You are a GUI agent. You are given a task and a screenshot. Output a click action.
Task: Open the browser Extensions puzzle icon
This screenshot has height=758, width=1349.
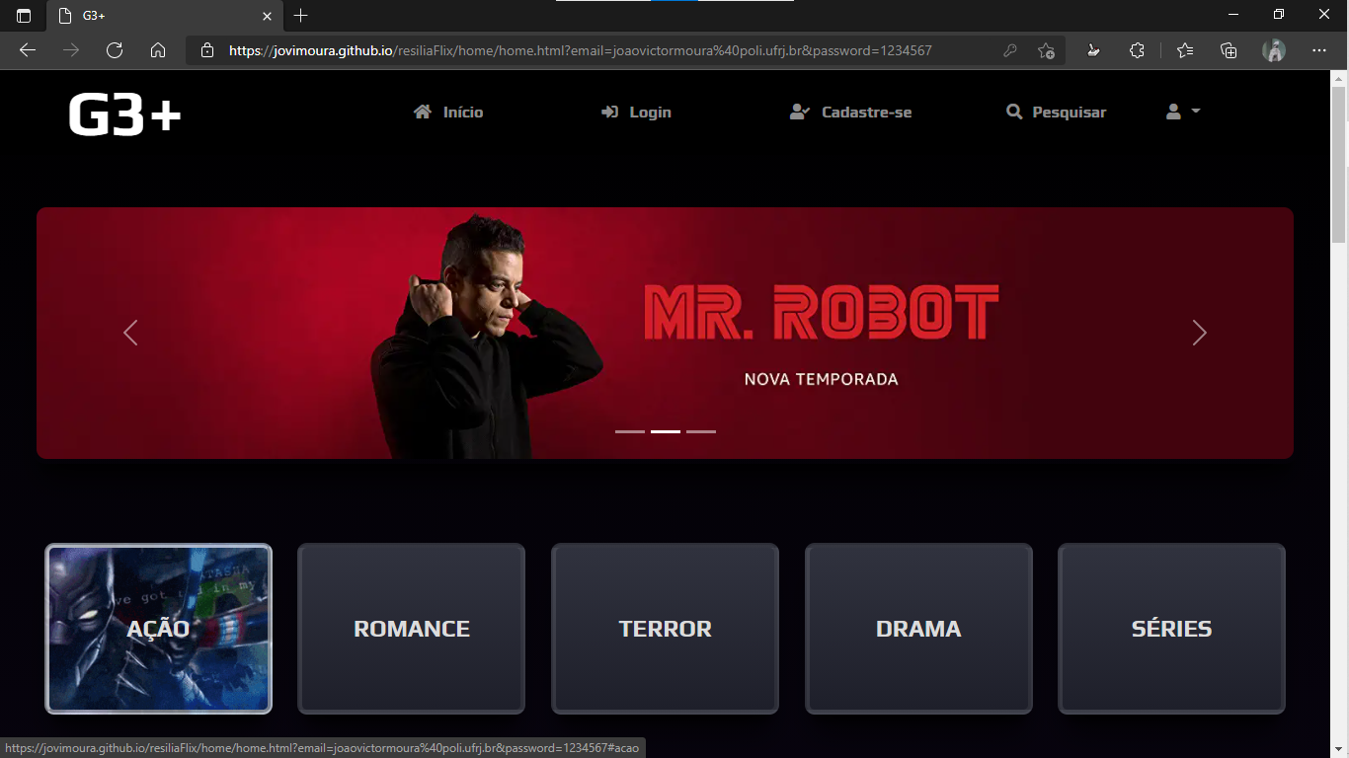point(1137,50)
